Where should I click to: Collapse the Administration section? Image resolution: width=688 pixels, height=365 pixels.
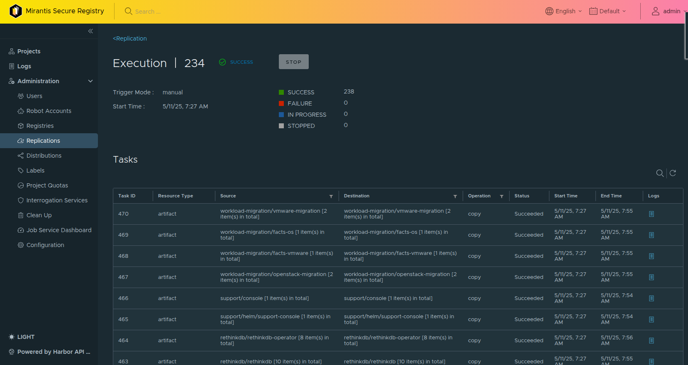pos(90,81)
